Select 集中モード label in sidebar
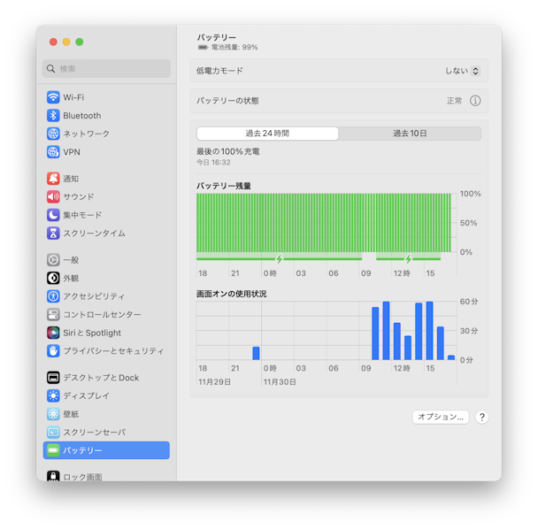The height and width of the screenshot is (529, 538). click(82, 215)
